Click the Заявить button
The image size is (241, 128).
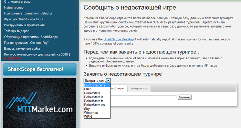tap(185, 97)
